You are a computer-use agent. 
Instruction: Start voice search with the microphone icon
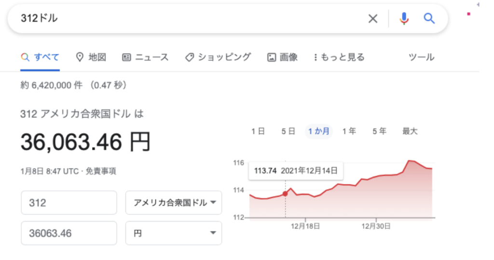[x=404, y=19]
